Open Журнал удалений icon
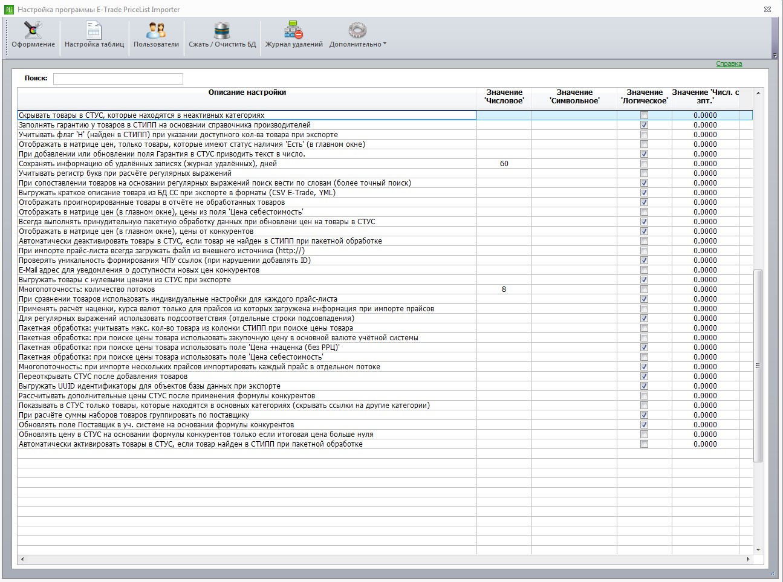 tap(294, 30)
